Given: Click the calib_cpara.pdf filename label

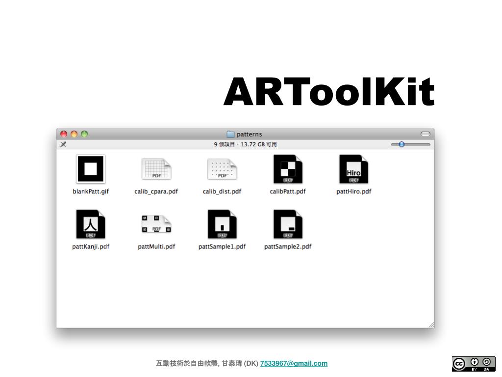Looking at the screenshot, I should [x=156, y=191].
